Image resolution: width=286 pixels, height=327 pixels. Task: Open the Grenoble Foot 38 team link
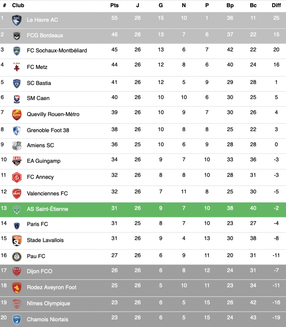pos(48,130)
